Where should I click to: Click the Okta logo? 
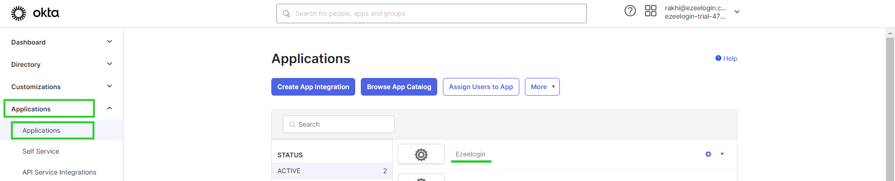(x=35, y=13)
